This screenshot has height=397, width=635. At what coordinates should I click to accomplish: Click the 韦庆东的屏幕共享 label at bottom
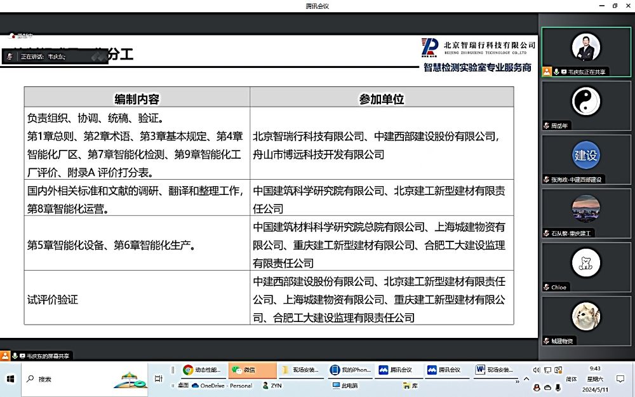click(x=48, y=356)
